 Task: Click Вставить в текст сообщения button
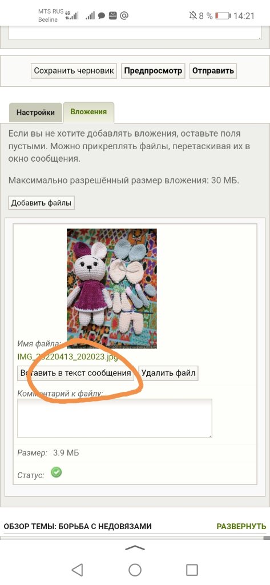pyautogui.click(x=76, y=373)
